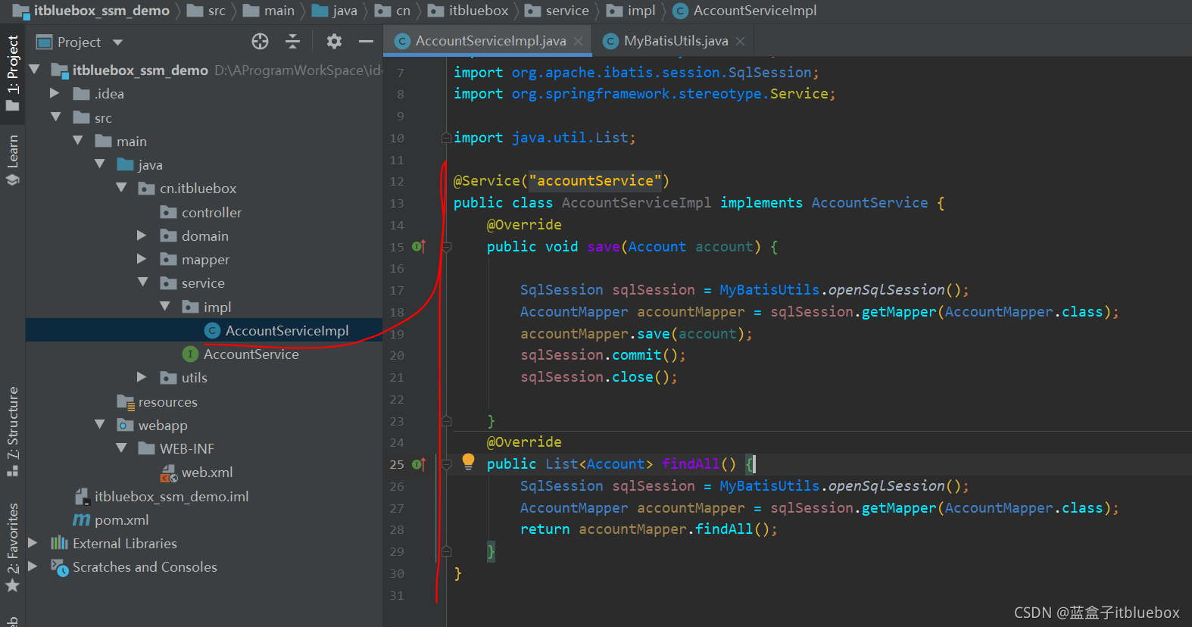Click return accountMapper.findAll() statement
This screenshot has width=1192, height=627.
pyautogui.click(x=648, y=529)
